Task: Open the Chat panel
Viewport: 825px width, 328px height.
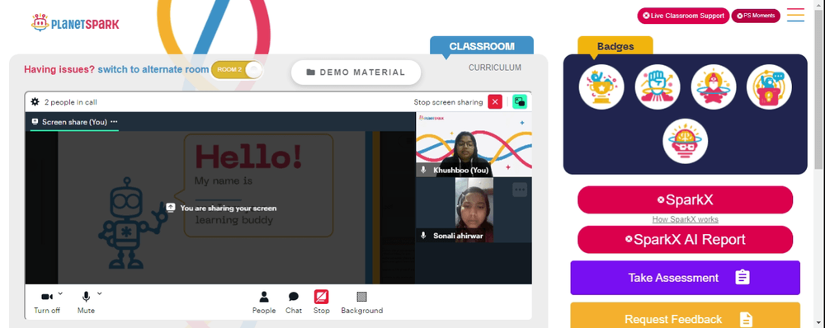Action: pyautogui.click(x=294, y=302)
